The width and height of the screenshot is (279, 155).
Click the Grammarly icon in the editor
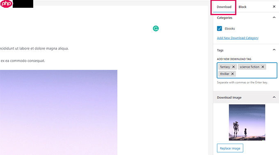point(156,28)
